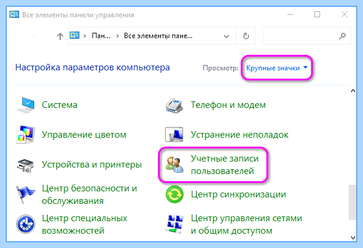This screenshot has height=248, width=363.
Task: Open the Система link
Action: tap(60, 105)
